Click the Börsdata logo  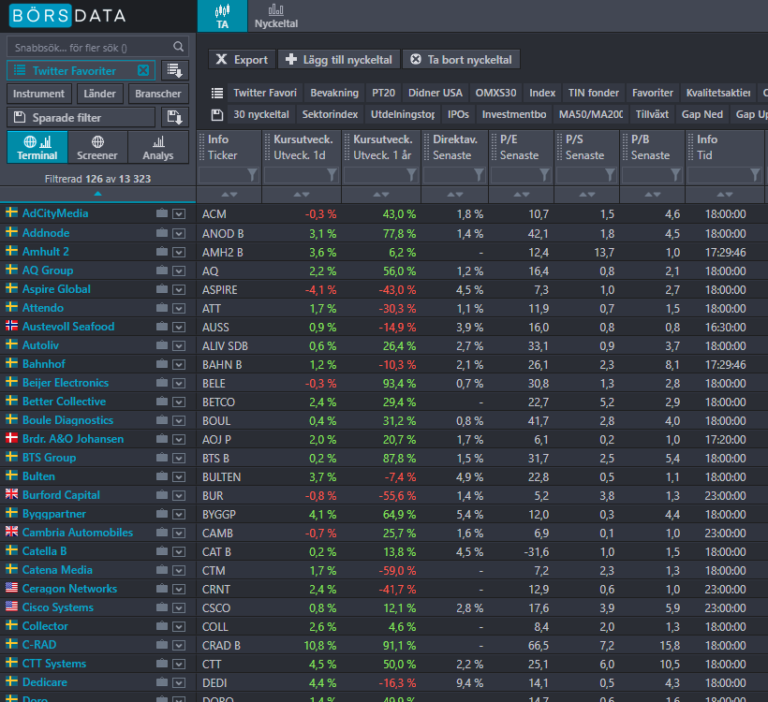coord(67,16)
